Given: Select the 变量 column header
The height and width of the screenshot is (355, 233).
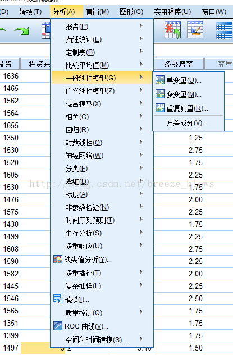Looking at the screenshot, I should [x=219, y=64].
